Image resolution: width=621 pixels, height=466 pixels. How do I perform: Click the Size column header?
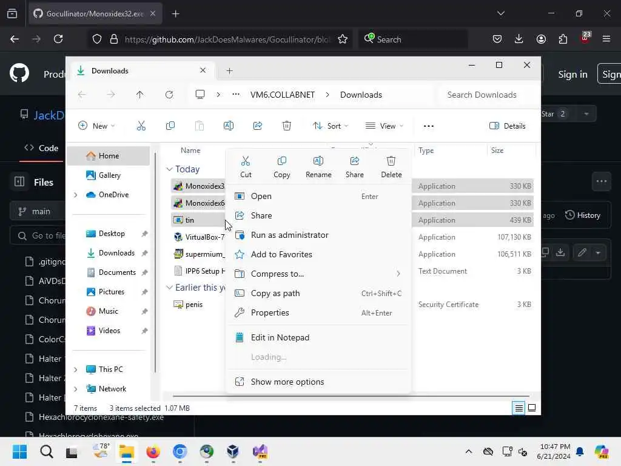coord(497,150)
